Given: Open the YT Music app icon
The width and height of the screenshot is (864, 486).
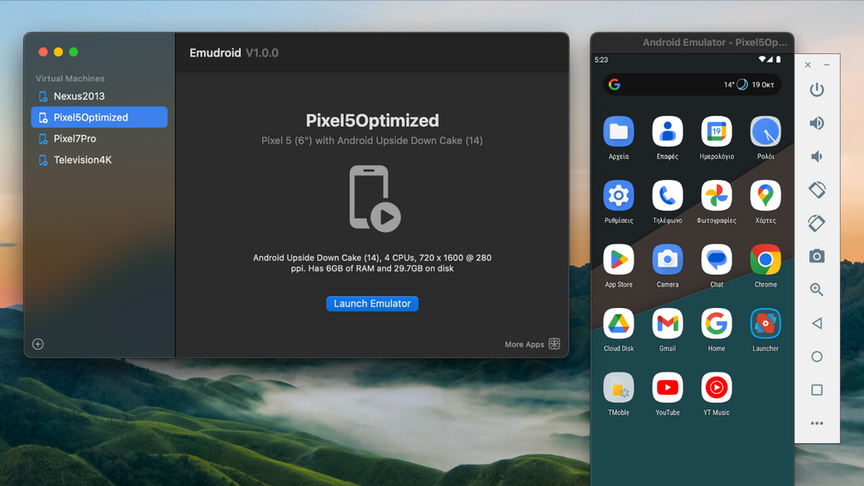Looking at the screenshot, I should (716, 387).
